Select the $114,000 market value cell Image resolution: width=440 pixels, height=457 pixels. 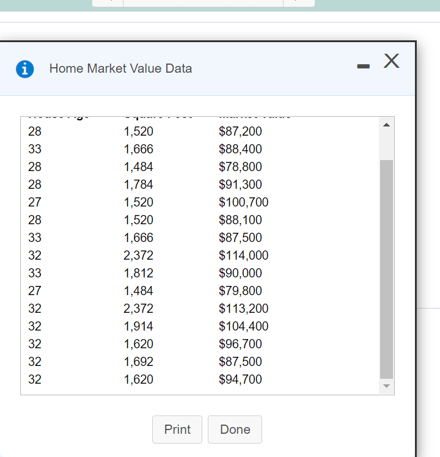tap(243, 255)
